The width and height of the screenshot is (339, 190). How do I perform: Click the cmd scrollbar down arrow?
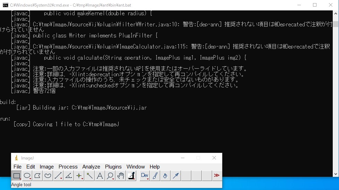(336, 174)
